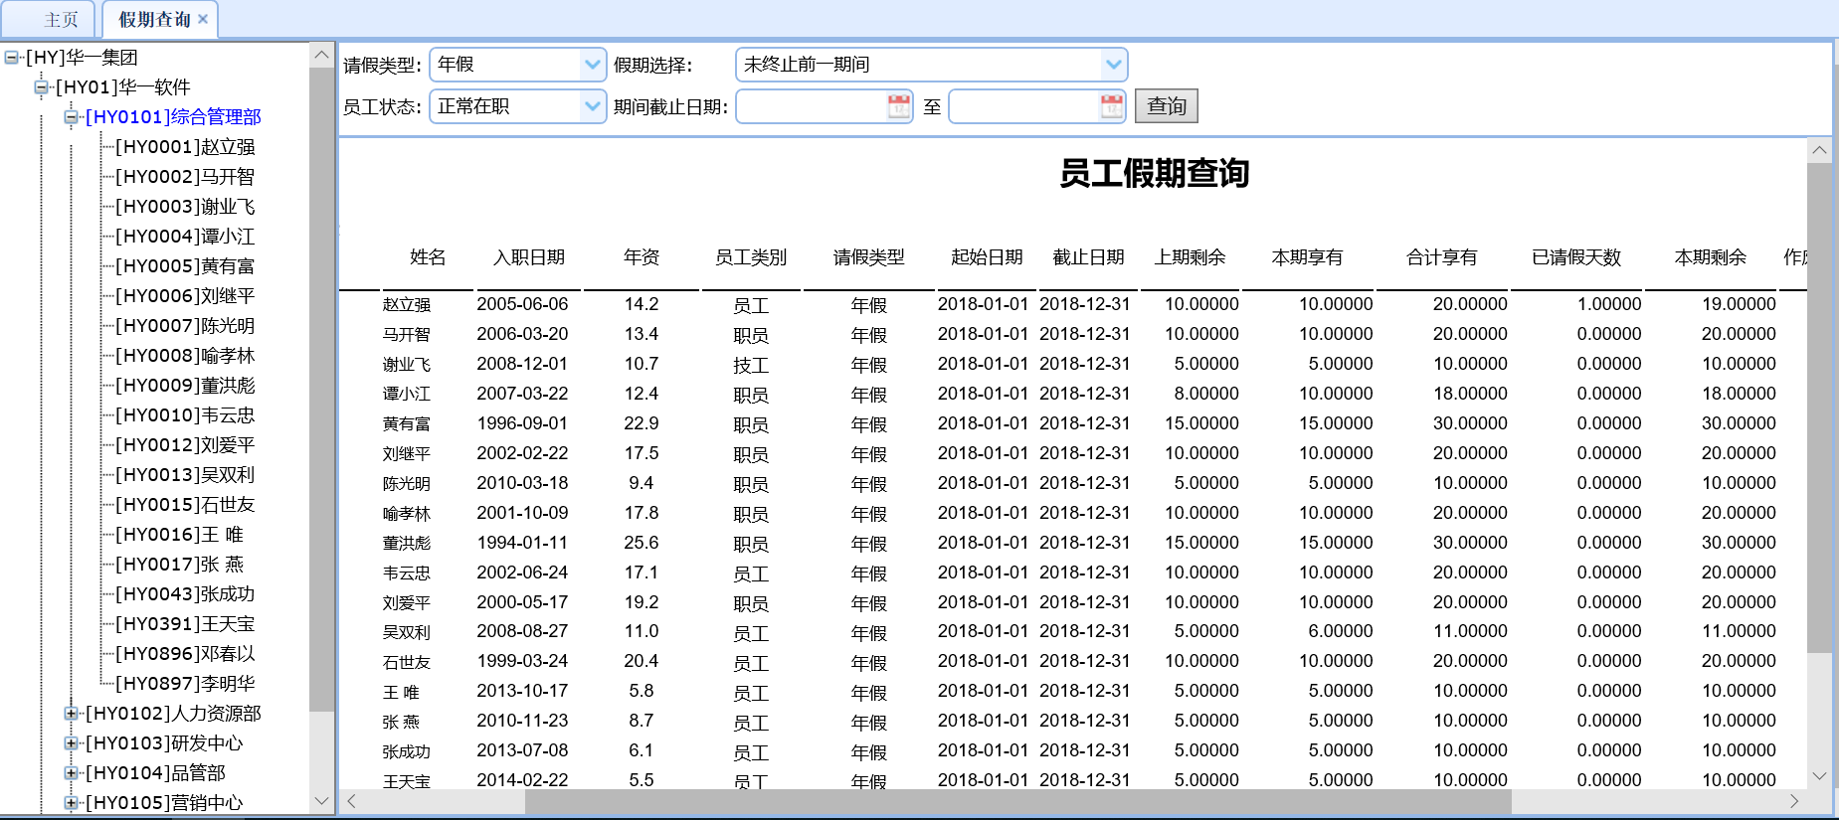Close the 假期查询 tab
This screenshot has width=1839, height=820.
pyautogui.click(x=203, y=19)
